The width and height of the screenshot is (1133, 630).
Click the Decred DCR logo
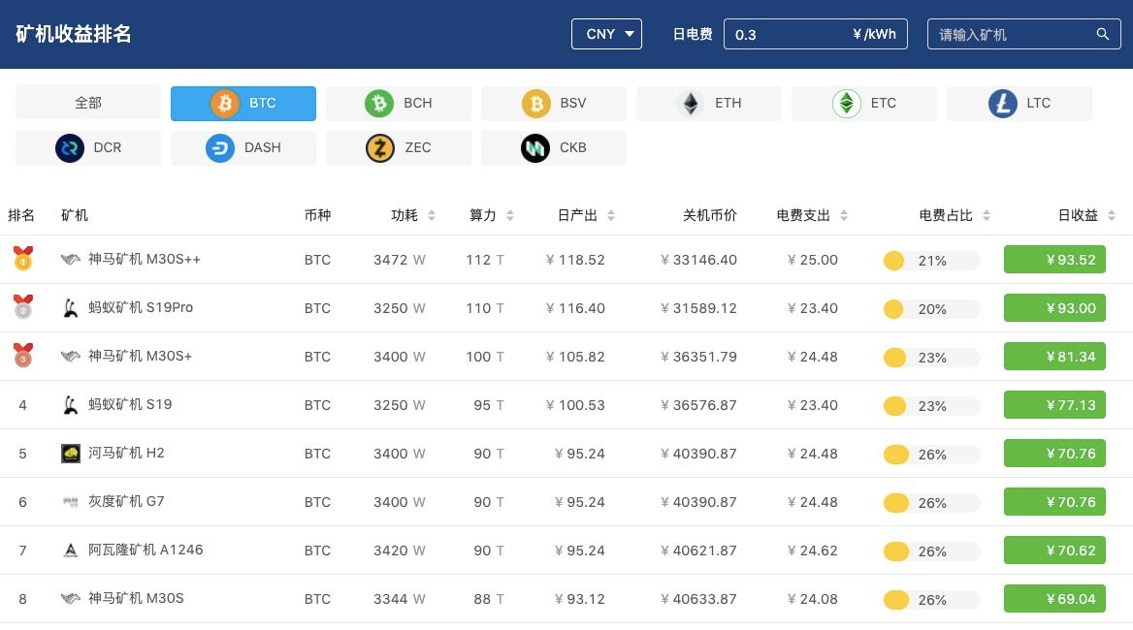point(70,148)
